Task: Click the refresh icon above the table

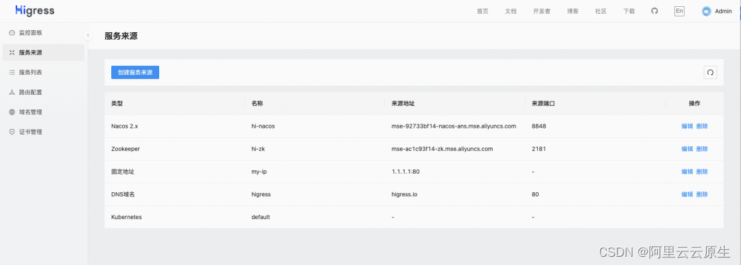Action: (710, 72)
